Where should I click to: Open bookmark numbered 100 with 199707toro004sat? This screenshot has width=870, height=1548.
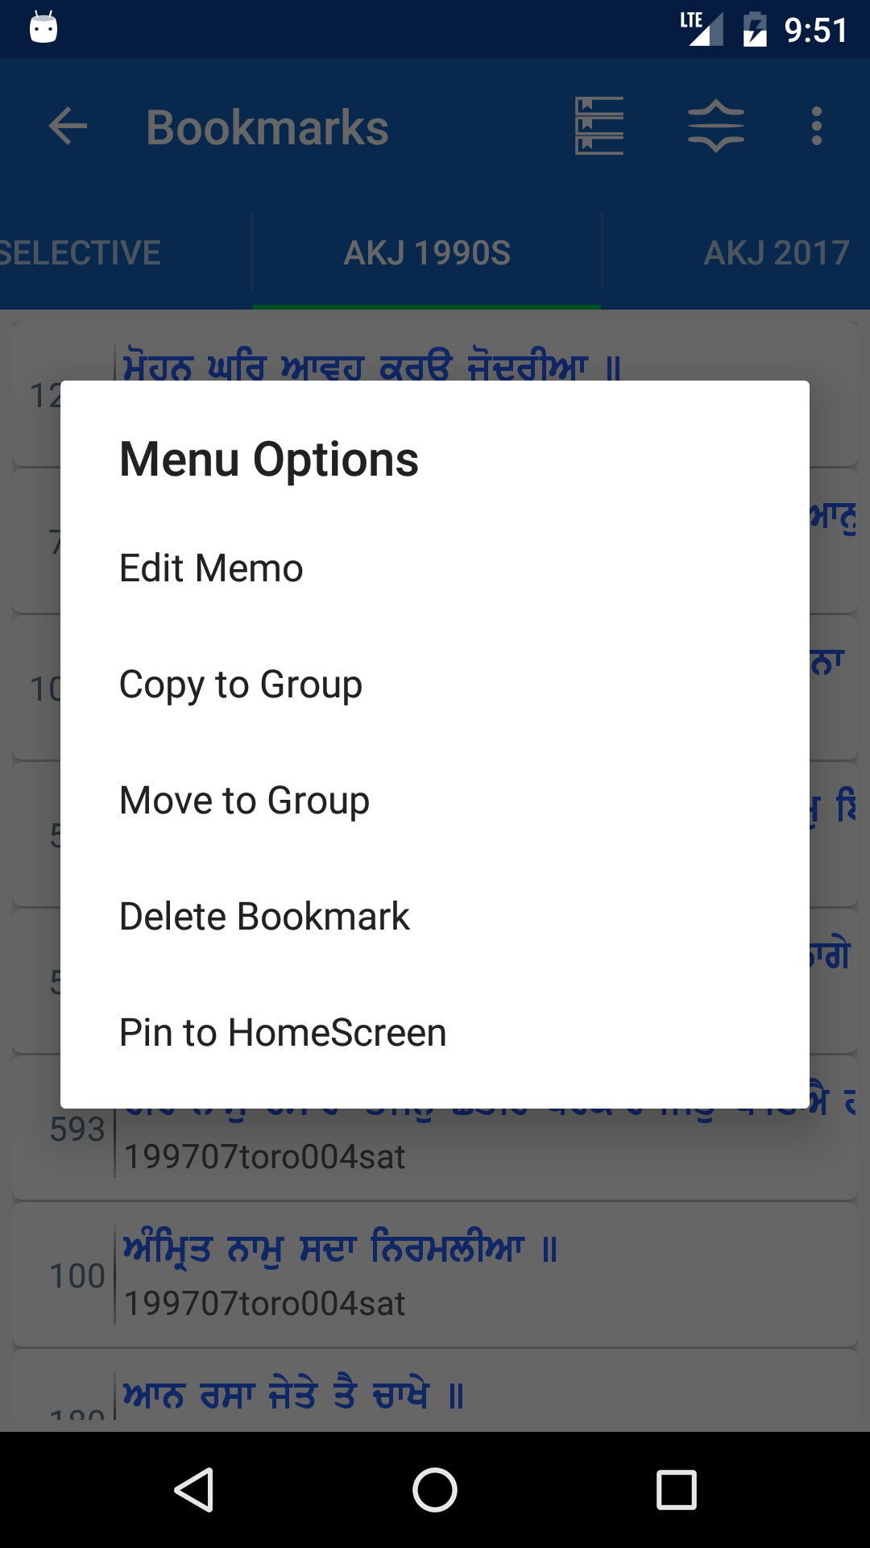point(435,1275)
